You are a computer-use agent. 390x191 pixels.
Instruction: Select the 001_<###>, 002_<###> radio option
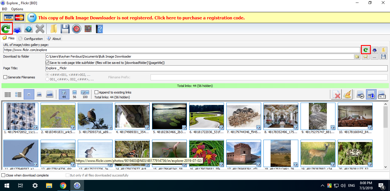tap(47, 79)
